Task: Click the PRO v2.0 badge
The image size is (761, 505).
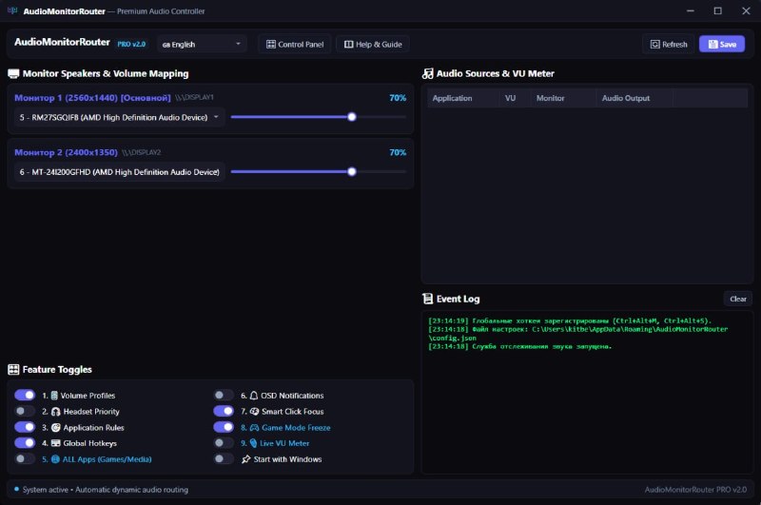Action: [x=131, y=44]
